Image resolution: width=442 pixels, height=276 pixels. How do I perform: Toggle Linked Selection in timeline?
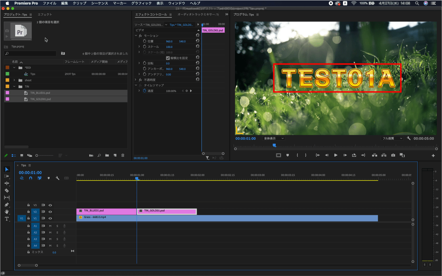coord(40,178)
